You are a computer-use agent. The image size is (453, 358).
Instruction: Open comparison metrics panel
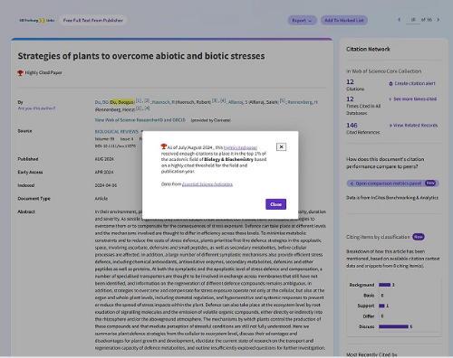(x=392, y=184)
